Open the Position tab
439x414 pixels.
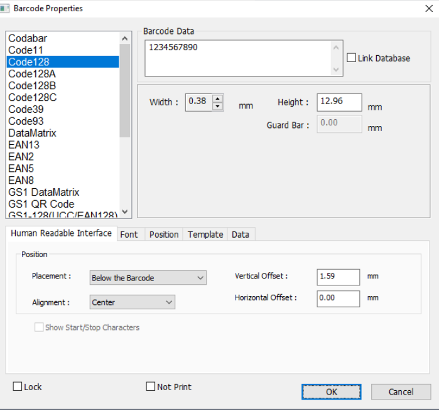pyautogui.click(x=164, y=234)
